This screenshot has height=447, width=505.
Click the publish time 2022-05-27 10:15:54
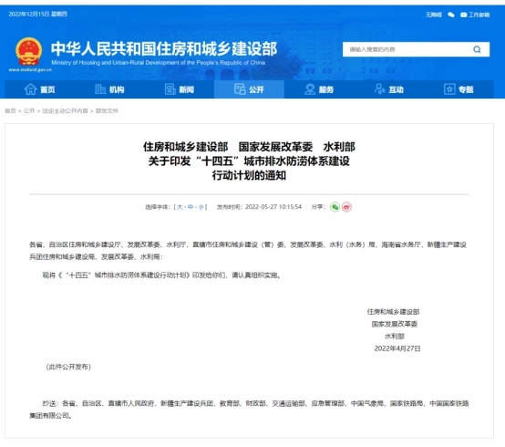click(x=273, y=207)
